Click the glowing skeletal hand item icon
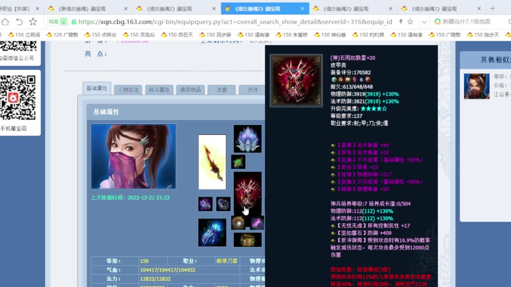Screen dimensions: 511x287 (x=213, y=232)
